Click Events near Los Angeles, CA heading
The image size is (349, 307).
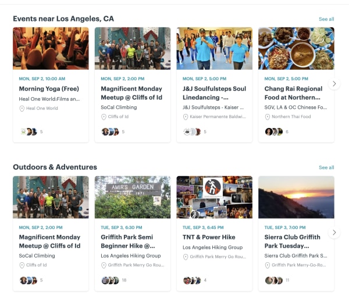[x=63, y=19]
